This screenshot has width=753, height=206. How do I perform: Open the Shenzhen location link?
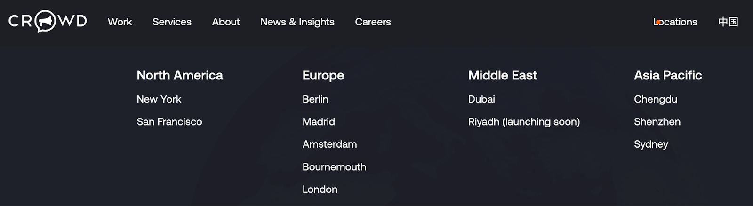[x=657, y=122]
